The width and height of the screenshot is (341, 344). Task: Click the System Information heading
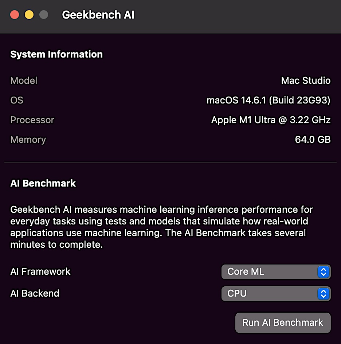(x=56, y=54)
